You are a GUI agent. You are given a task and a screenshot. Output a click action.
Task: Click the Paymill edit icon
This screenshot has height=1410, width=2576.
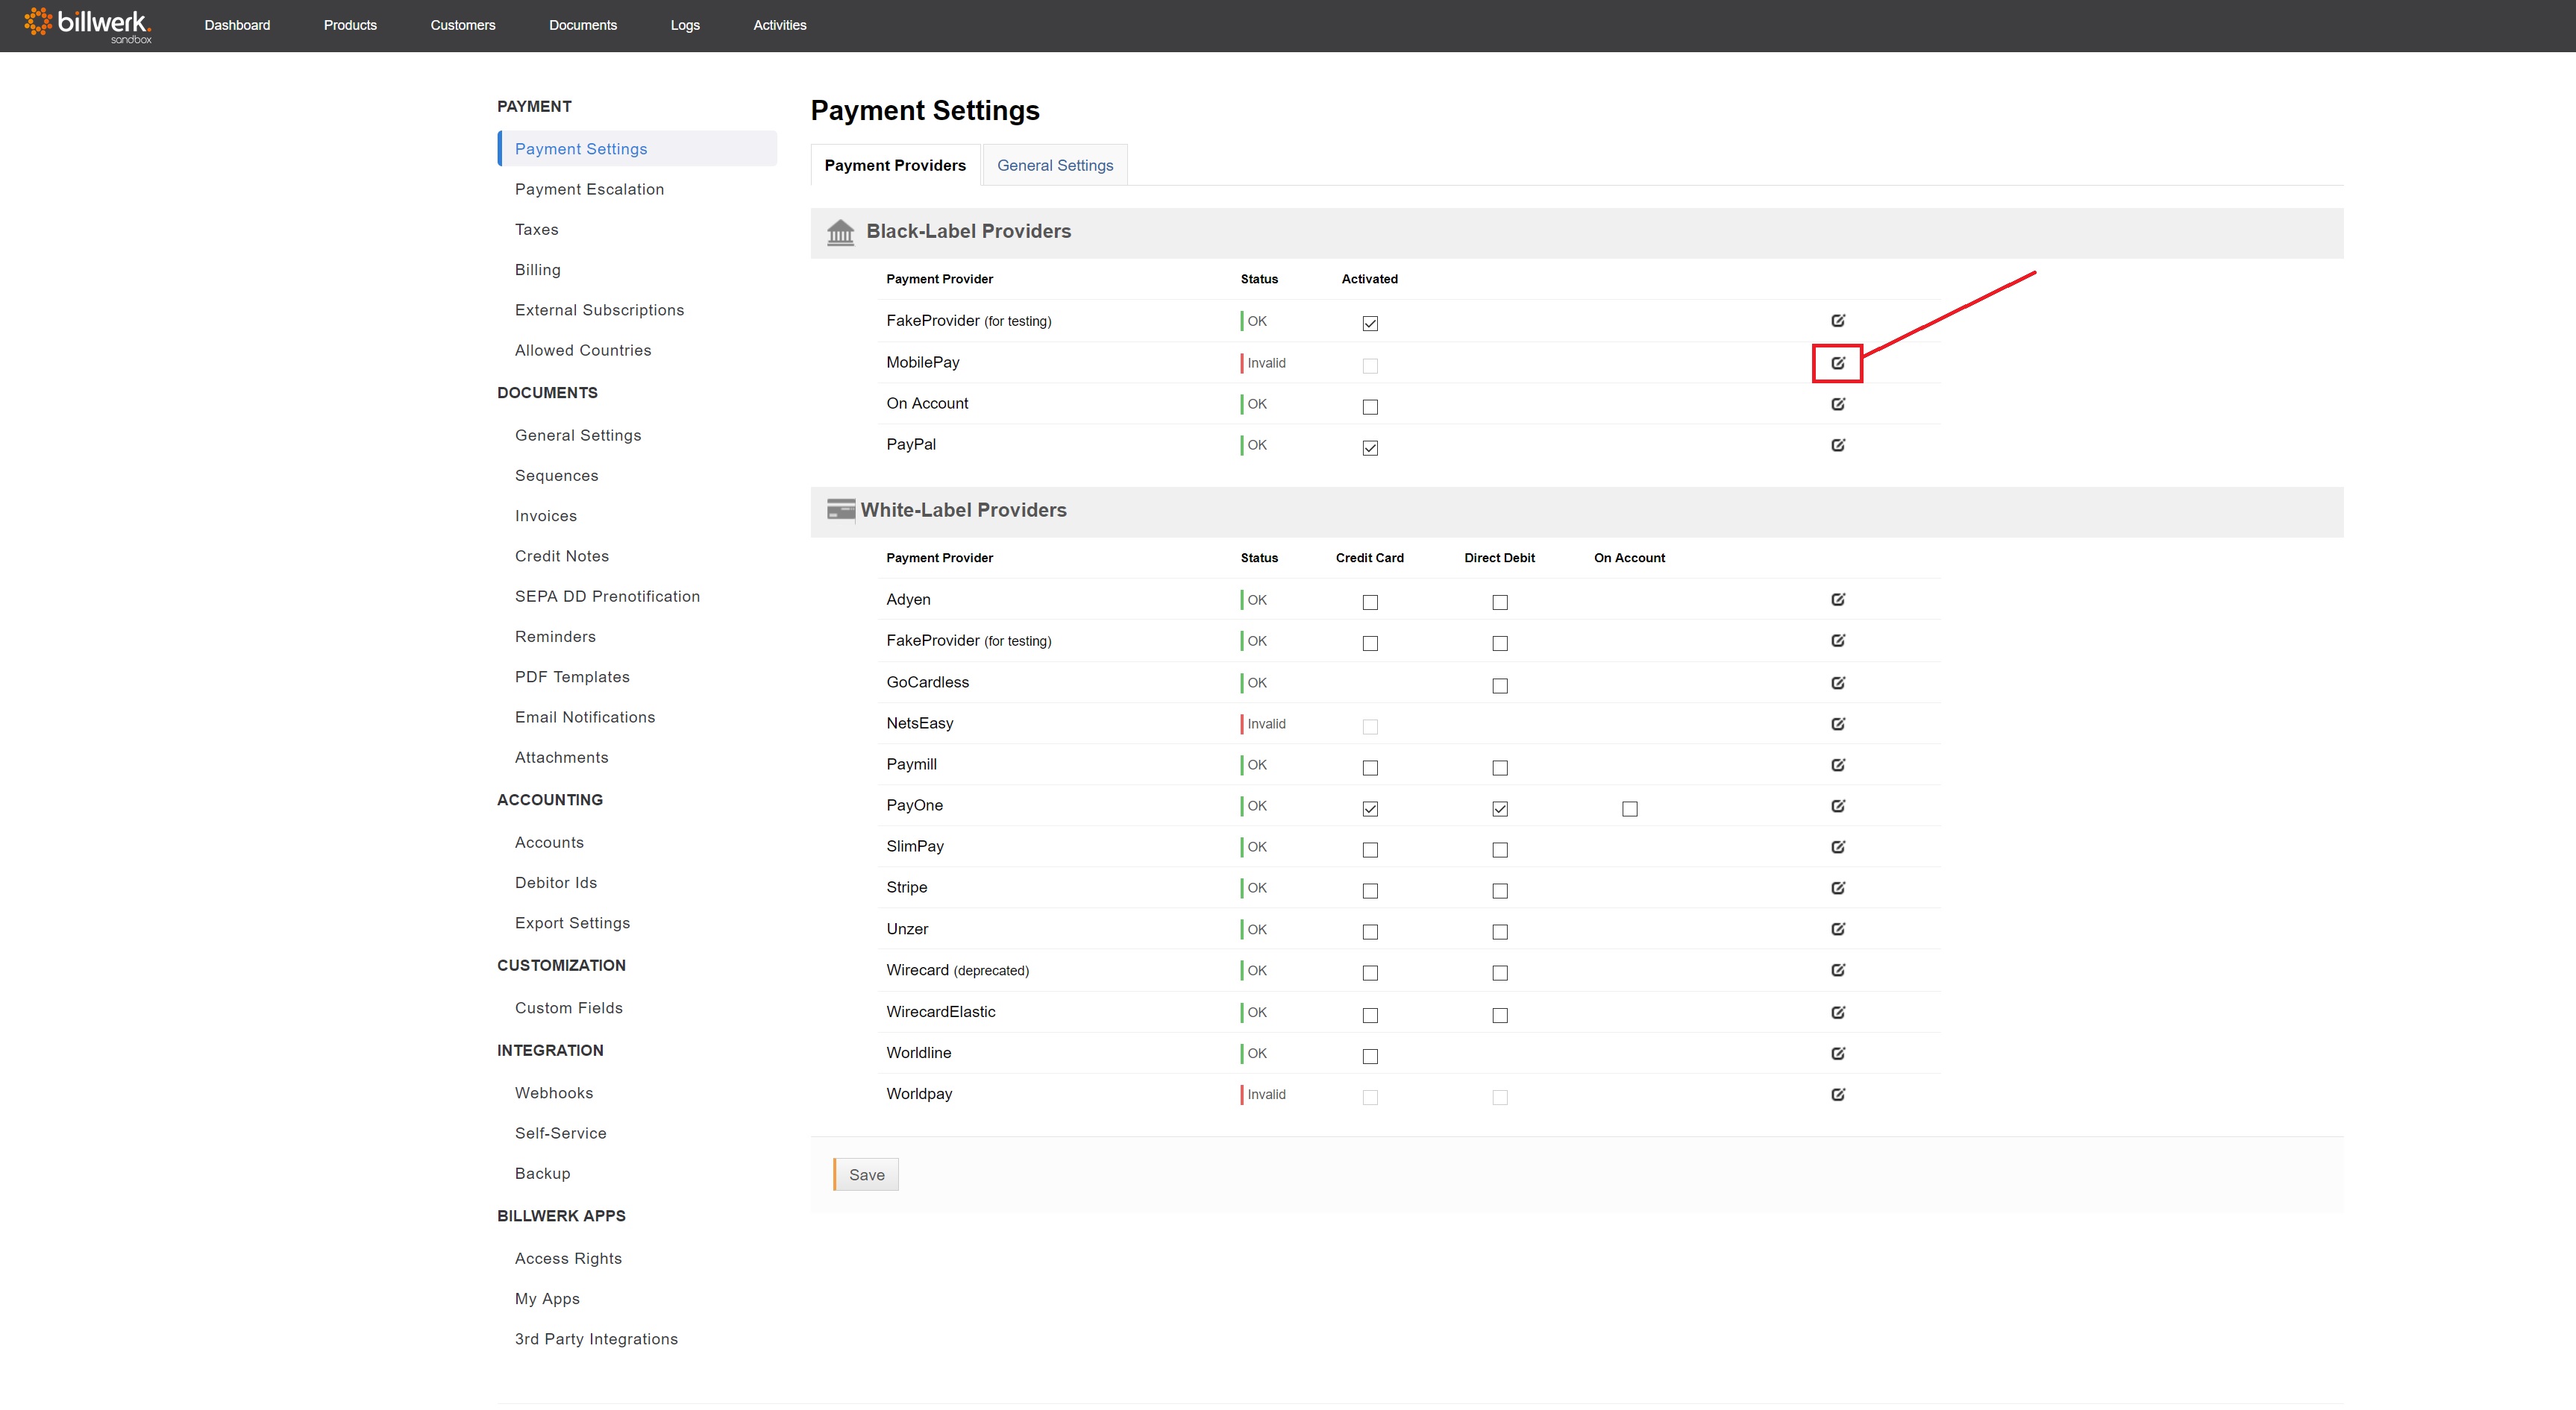click(1838, 764)
